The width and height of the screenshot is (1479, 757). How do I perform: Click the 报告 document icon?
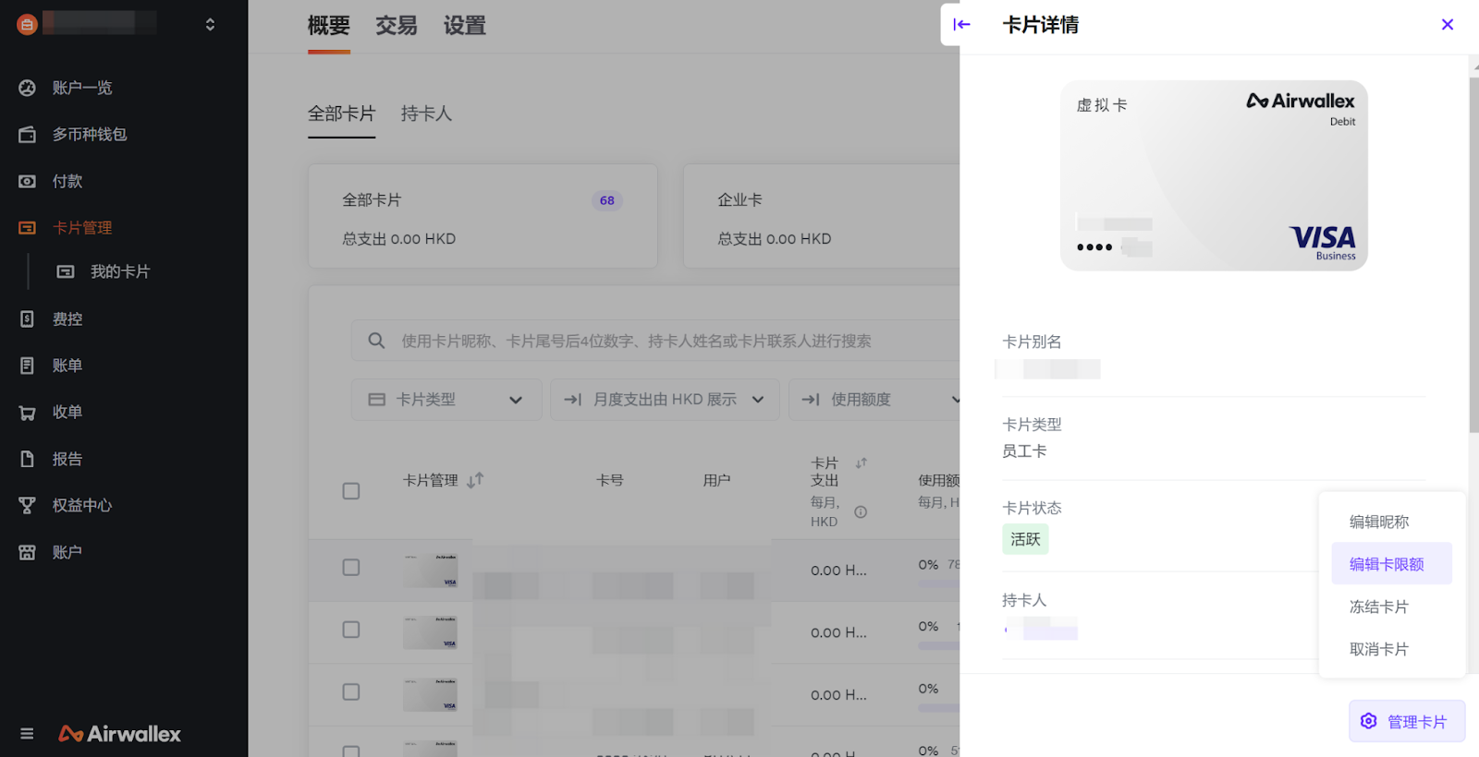[28, 459]
